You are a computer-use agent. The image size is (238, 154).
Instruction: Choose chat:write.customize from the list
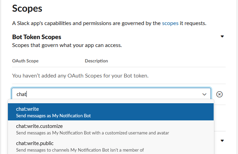pos(111,129)
